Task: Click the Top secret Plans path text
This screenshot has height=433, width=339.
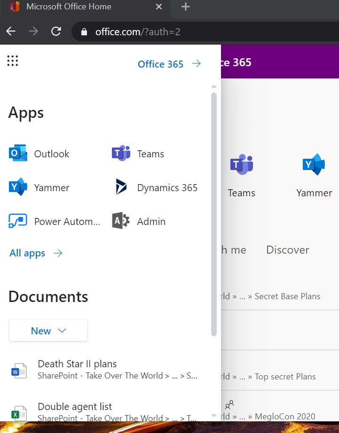Action: [x=285, y=377]
